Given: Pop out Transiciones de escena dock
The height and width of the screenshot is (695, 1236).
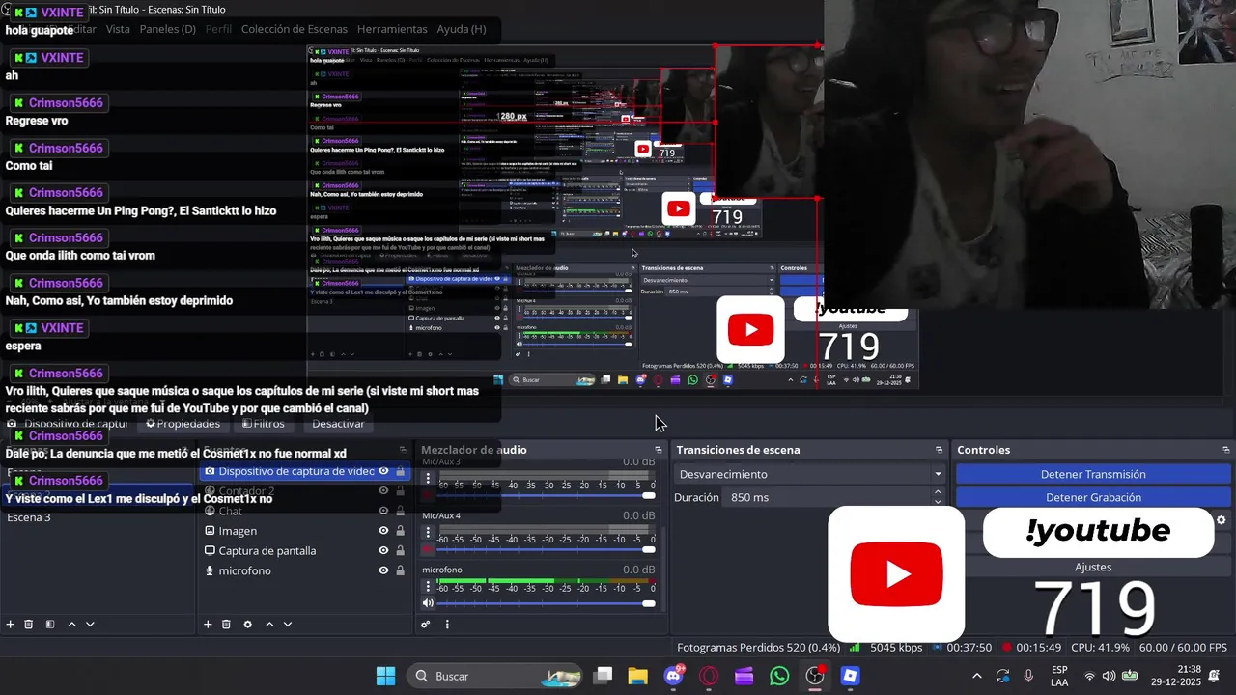Looking at the screenshot, I should [x=939, y=450].
